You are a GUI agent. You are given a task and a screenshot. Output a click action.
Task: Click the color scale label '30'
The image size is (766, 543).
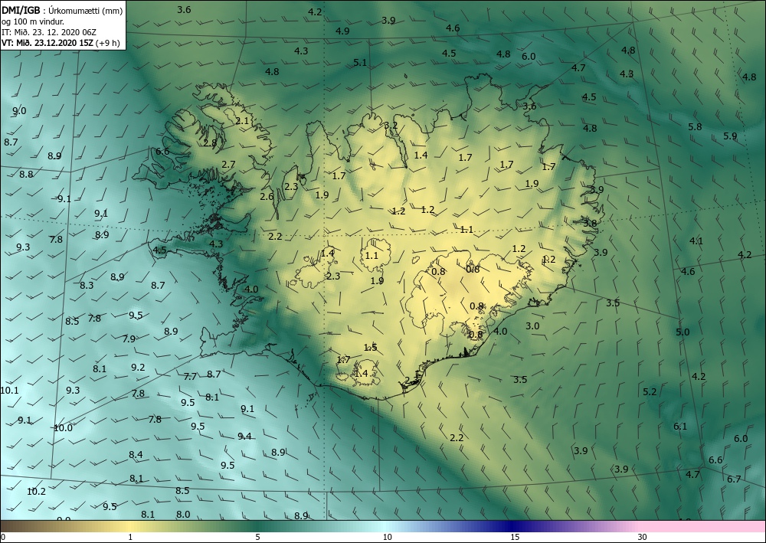pos(642,537)
